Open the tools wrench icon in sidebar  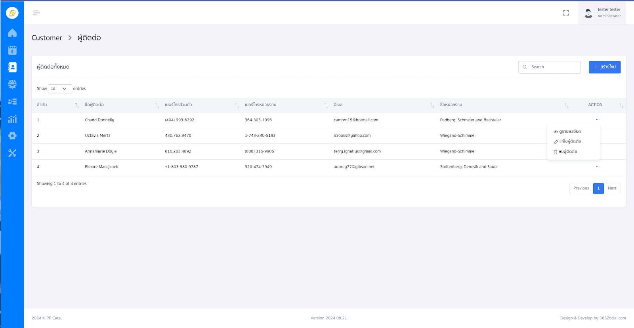coord(12,153)
